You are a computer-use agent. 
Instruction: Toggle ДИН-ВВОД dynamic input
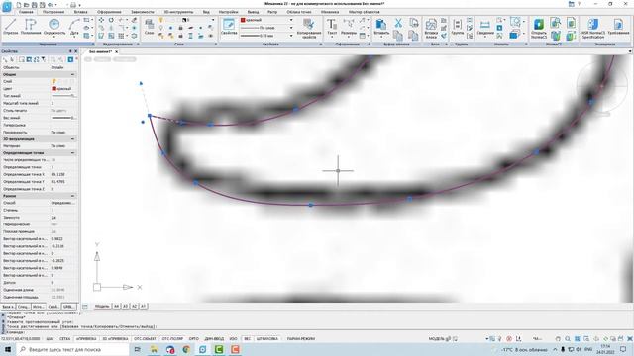pos(214,339)
